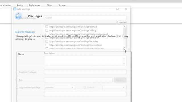This screenshot has width=182, height=102.
Task: Click the Custom Privileges input field
Action: (85, 72)
